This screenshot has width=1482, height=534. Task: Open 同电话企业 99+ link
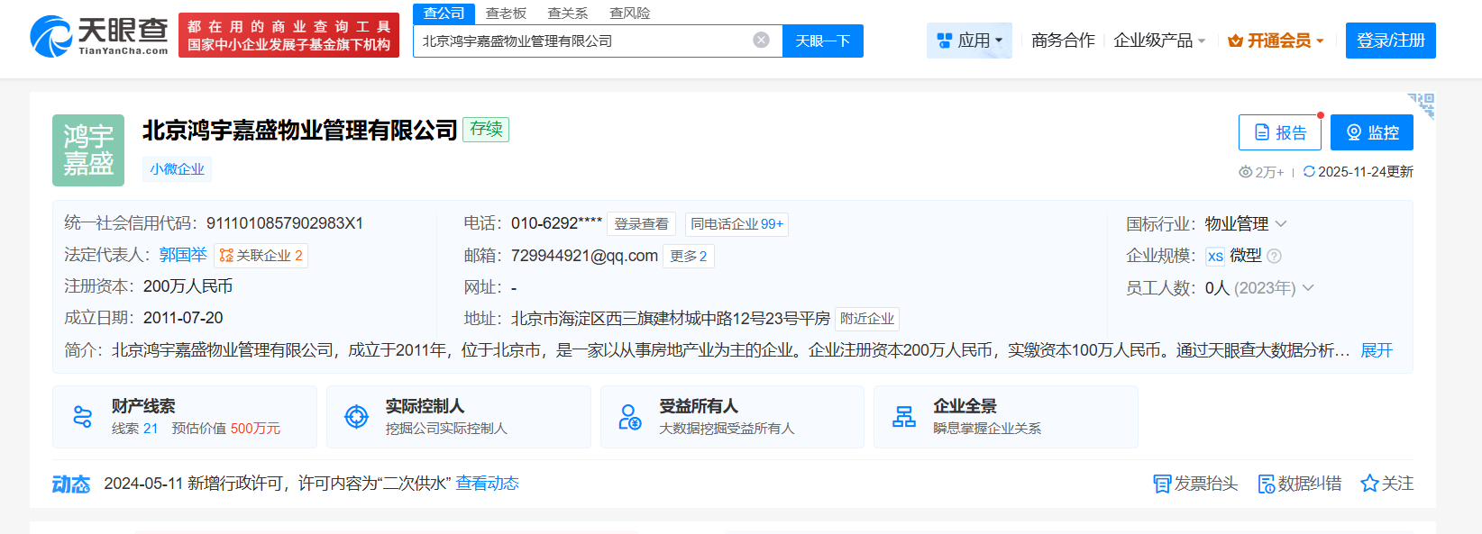point(737,224)
